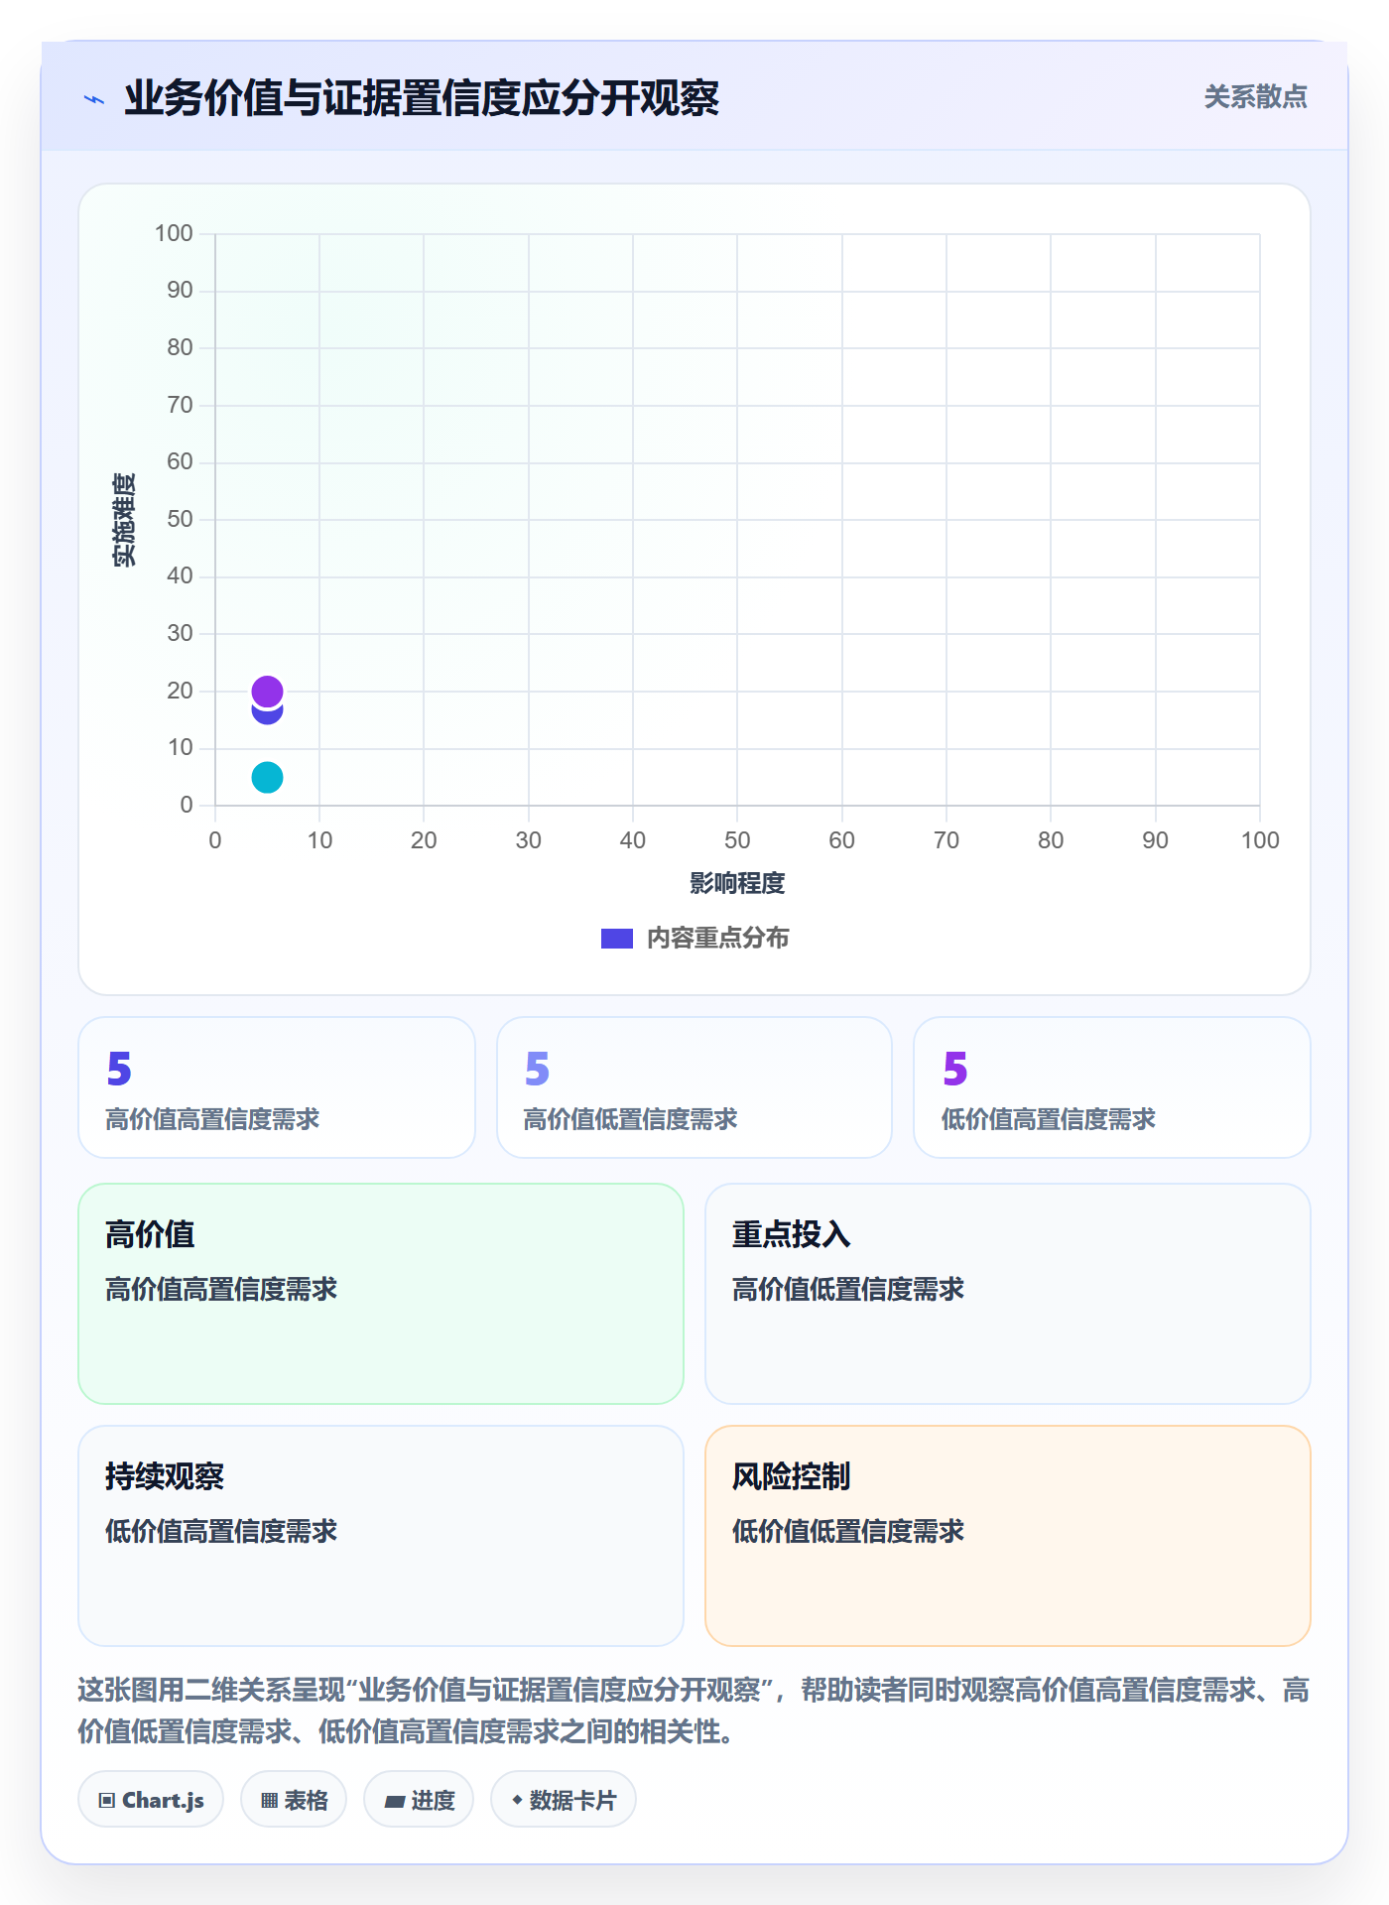Click the first stat card 高价值高置信度需求
1389x1905 pixels.
277,1086
